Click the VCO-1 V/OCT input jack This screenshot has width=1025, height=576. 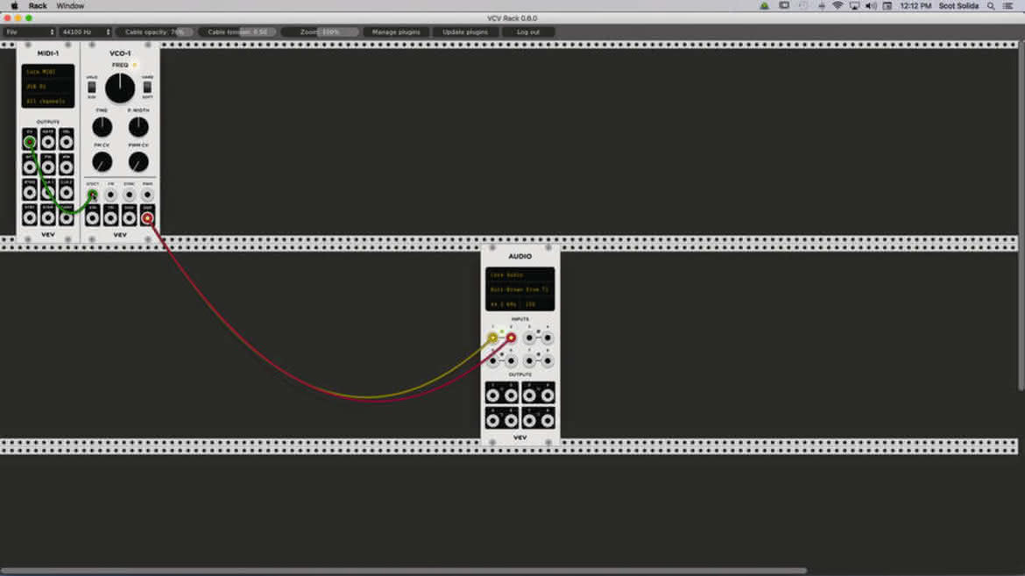[92, 195]
